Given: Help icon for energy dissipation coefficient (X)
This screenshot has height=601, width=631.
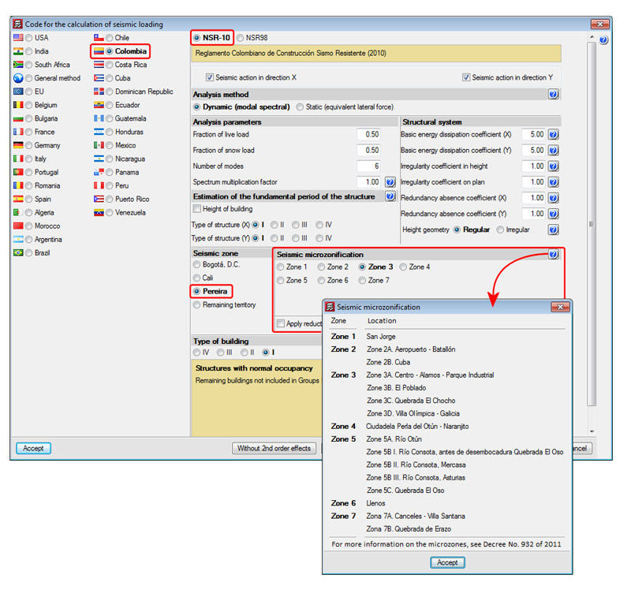Looking at the screenshot, I should [x=554, y=135].
